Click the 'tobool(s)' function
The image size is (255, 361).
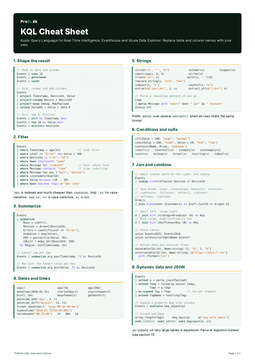[x=222, y=154]
